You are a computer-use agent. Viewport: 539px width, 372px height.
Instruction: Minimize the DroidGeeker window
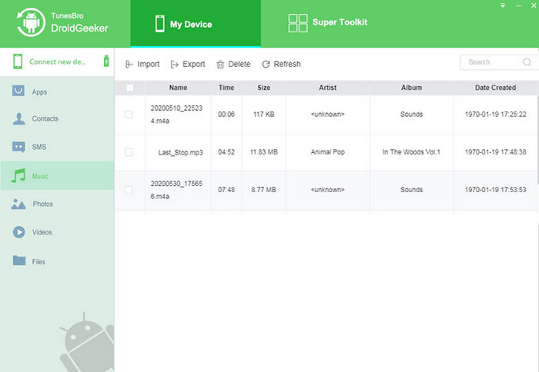(x=518, y=6)
